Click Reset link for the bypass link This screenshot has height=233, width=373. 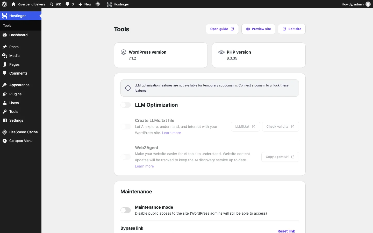pos(286,231)
